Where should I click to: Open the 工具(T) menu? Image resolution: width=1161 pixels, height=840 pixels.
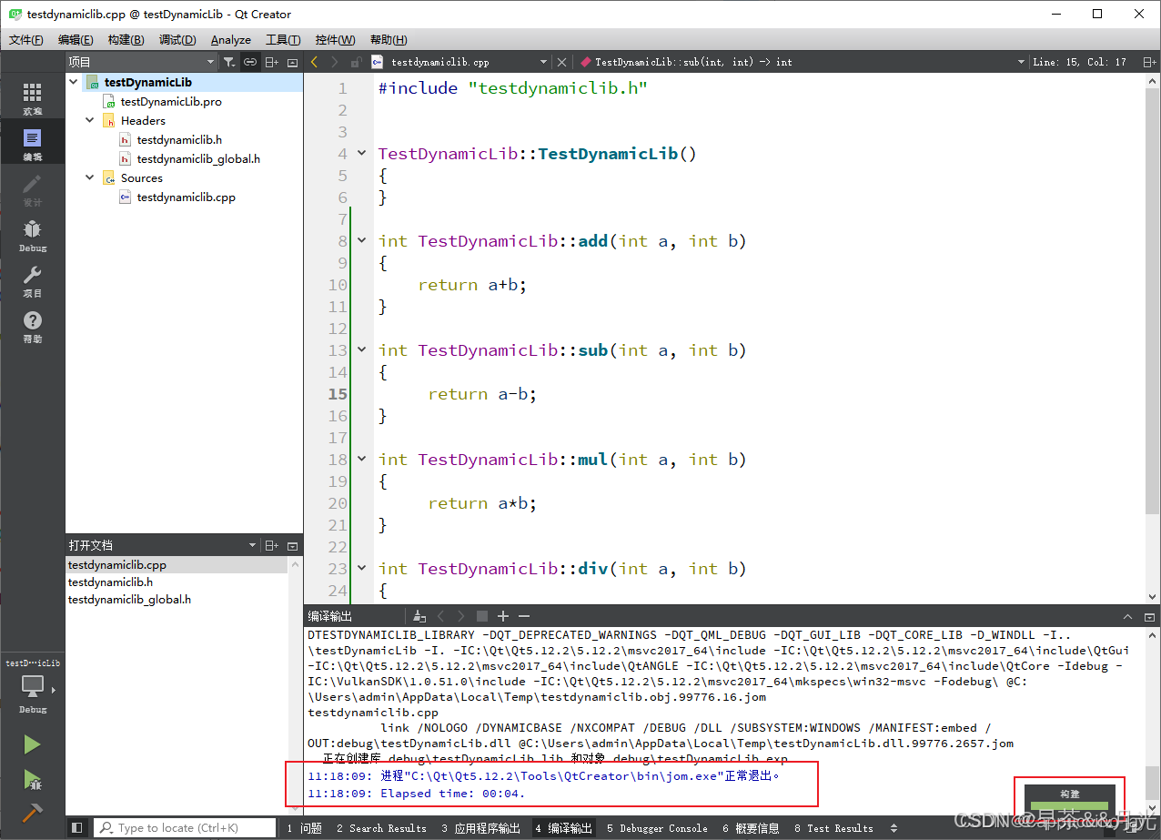click(x=283, y=40)
